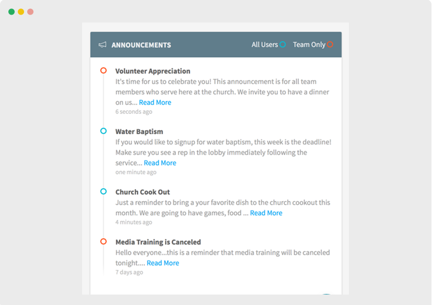This screenshot has width=432, height=305.
Task: Click the Media Training is Canceled title
Action: coord(158,242)
